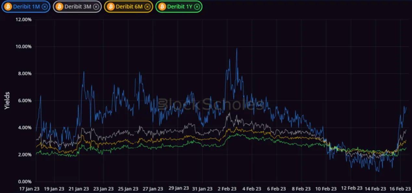Click the 4.00% y-axis label
Viewport: 412px width, 193px height.
(x=24, y=127)
